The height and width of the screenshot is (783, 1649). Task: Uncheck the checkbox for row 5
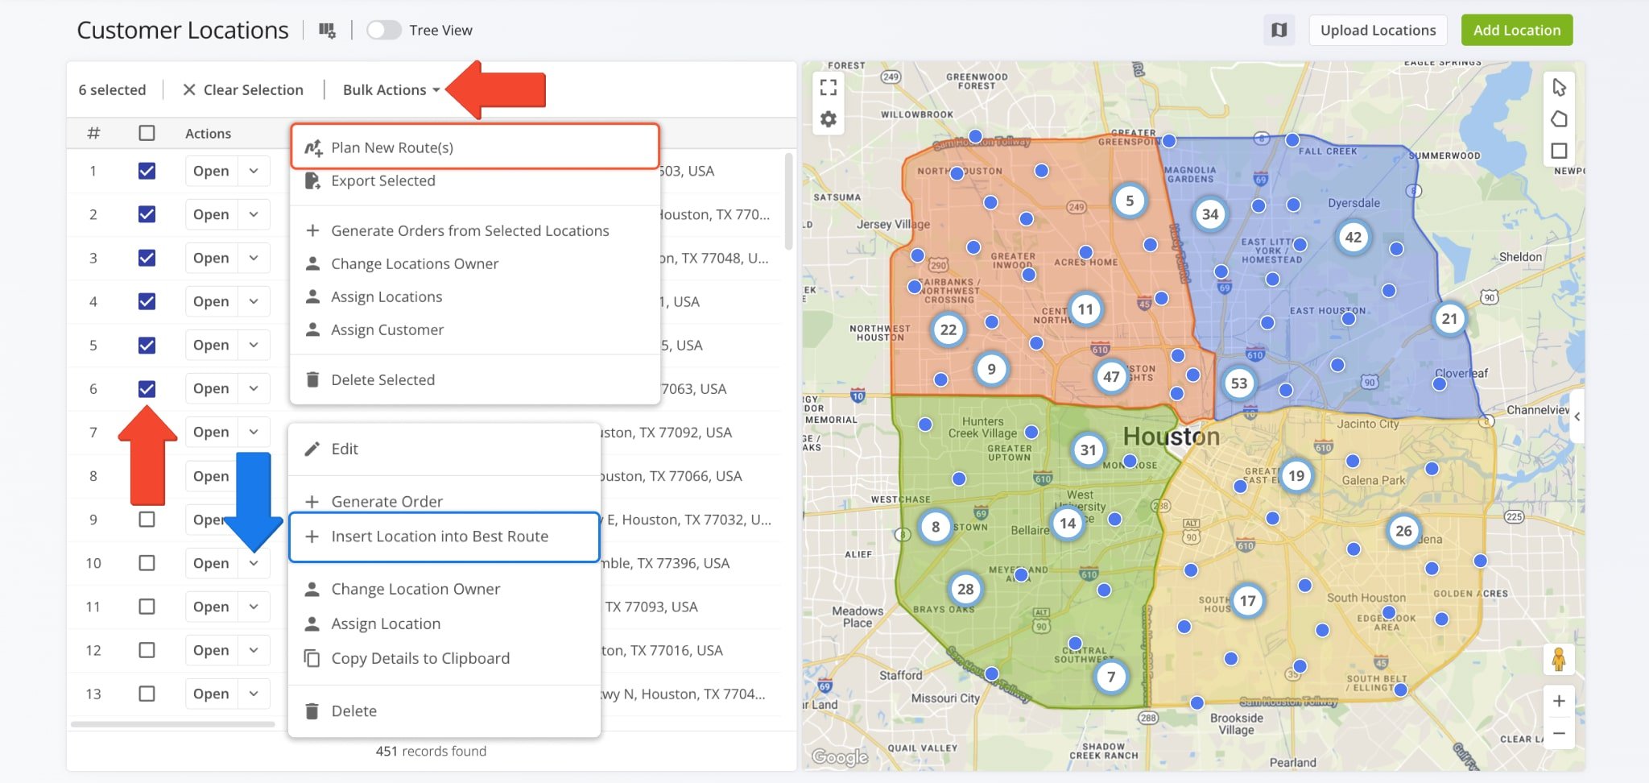[147, 345]
